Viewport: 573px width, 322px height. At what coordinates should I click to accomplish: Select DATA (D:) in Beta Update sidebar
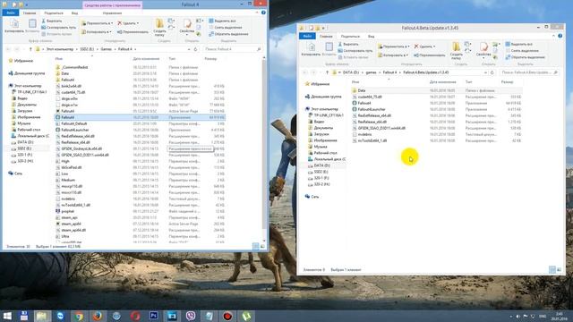coord(321,165)
